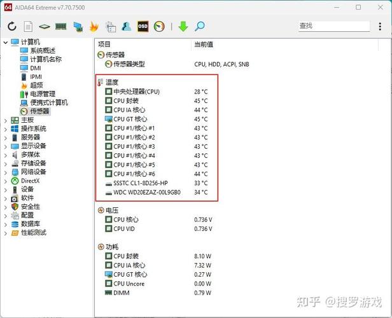This screenshot has height=318, width=392.
Task: Select the 安全性 tree item
Action: tap(31, 207)
